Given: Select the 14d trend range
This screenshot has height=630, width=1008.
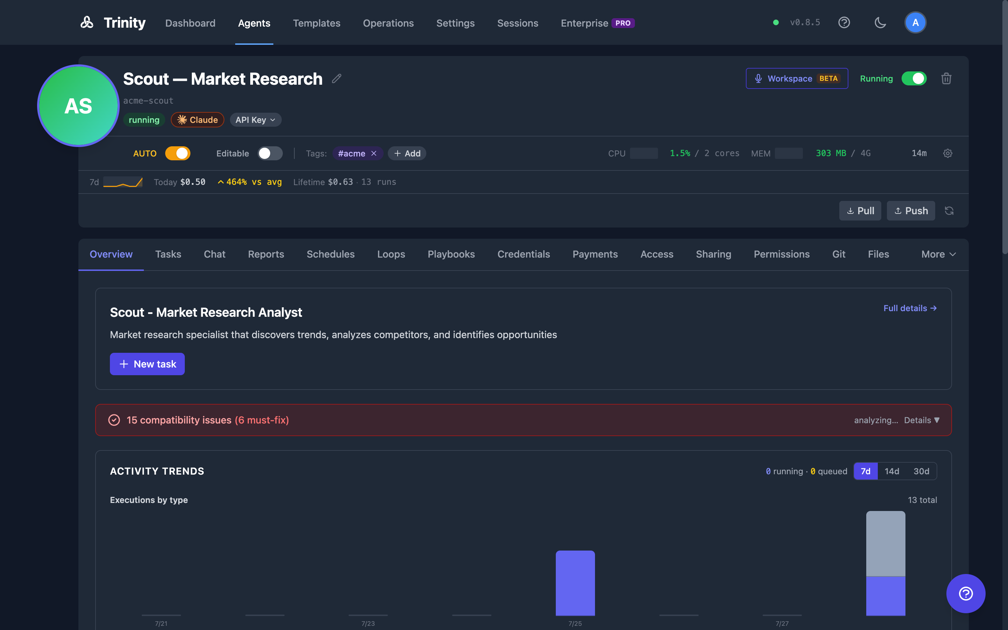Looking at the screenshot, I should pos(892,471).
